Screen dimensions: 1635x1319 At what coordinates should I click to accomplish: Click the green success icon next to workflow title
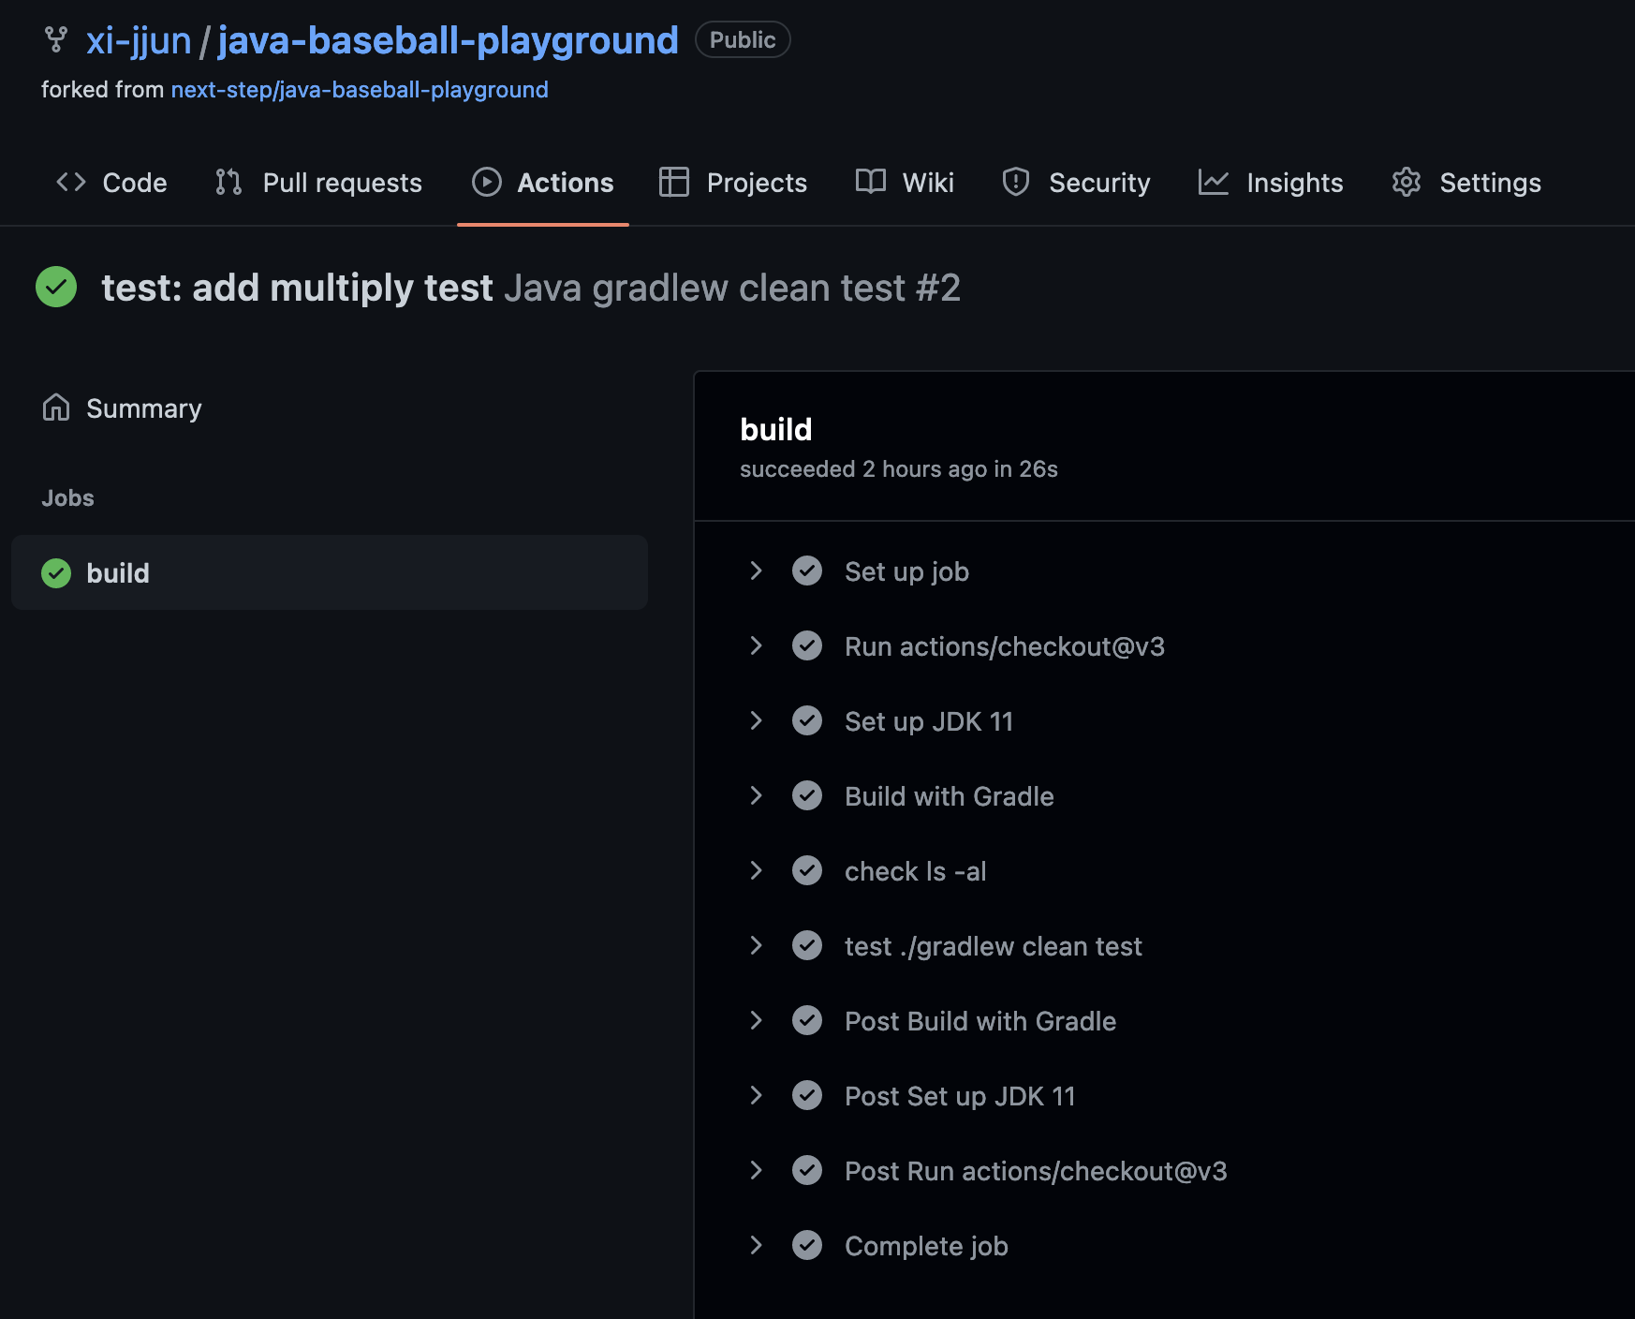[56, 287]
